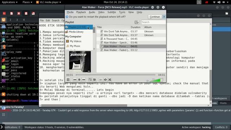The width and height of the screenshot is (231, 130).
Task: Open the Help menu in VLC
Action: click(x=139, y=12)
